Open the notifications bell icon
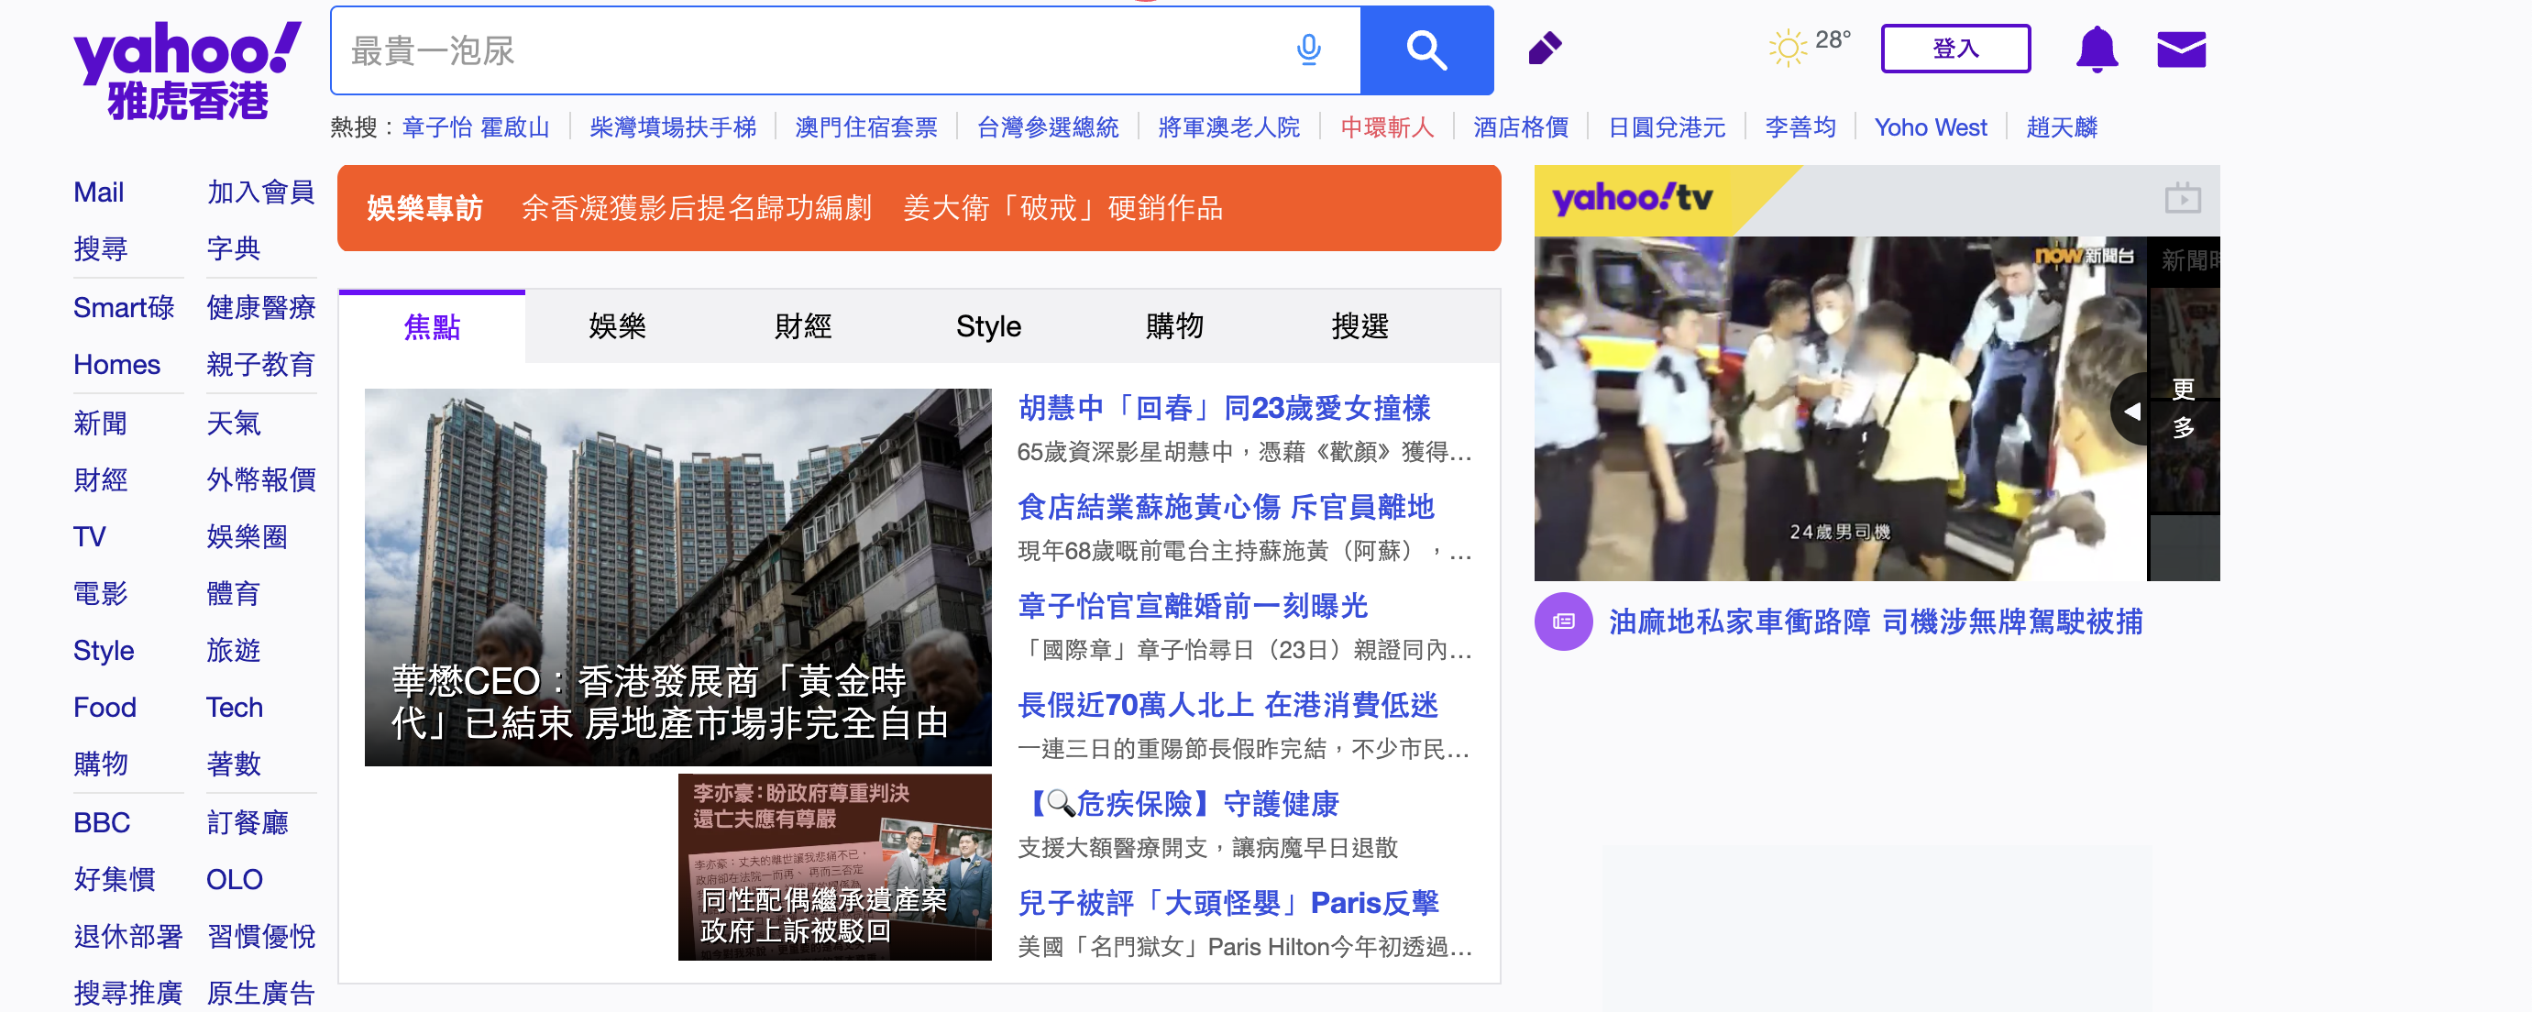The width and height of the screenshot is (2532, 1012). coord(2096,49)
